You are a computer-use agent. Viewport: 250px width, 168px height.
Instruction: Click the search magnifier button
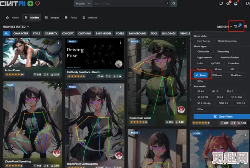(x=174, y=3)
